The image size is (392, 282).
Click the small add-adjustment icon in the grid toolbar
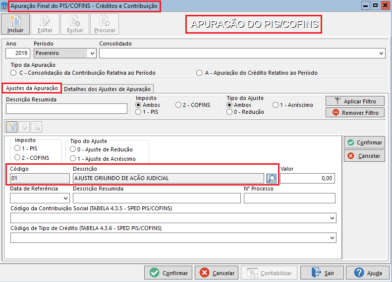point(11,127)
